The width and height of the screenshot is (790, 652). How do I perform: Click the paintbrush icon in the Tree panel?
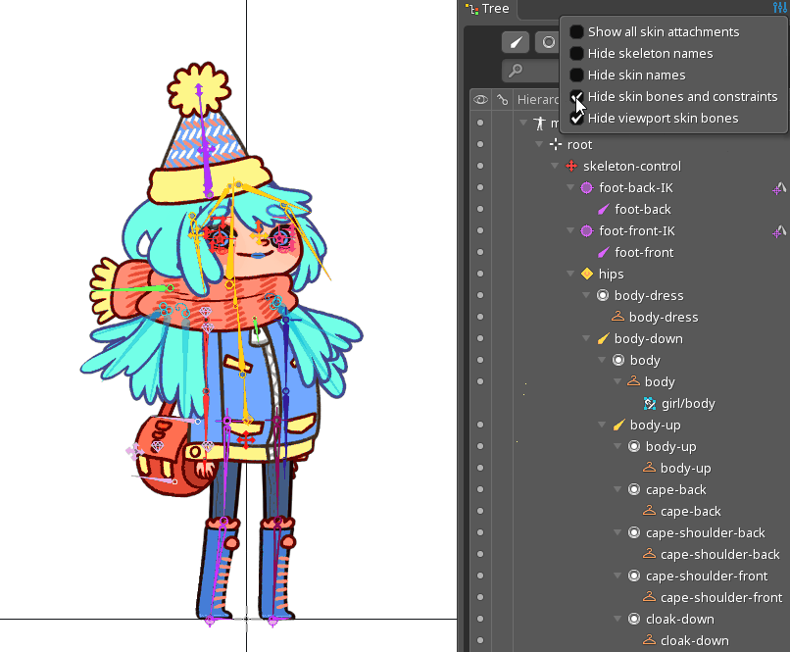pyautogui.click(x=515, y=42)
